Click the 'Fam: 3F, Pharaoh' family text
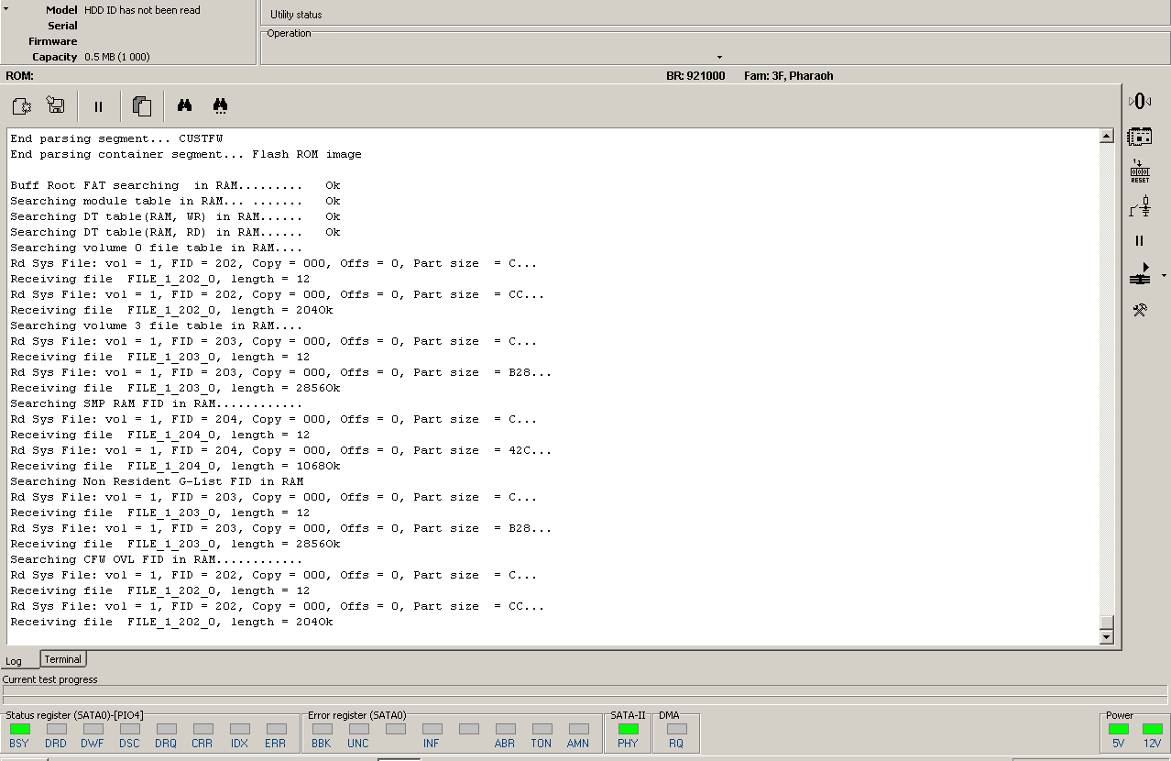Screen dimensions: 1171x761 point(788,76)
